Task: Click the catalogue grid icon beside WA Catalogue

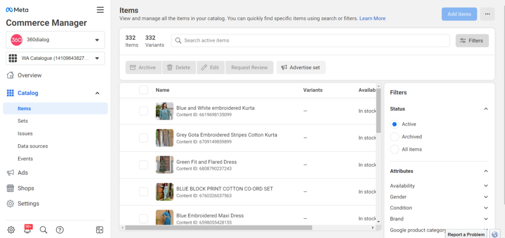Action: point(12,58)
